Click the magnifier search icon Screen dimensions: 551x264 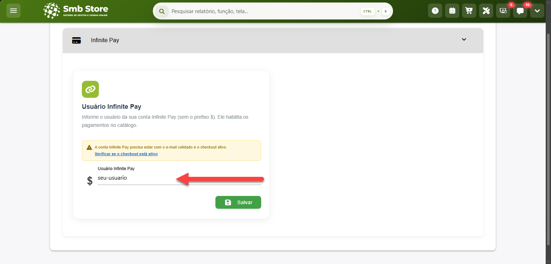[162, 11]
